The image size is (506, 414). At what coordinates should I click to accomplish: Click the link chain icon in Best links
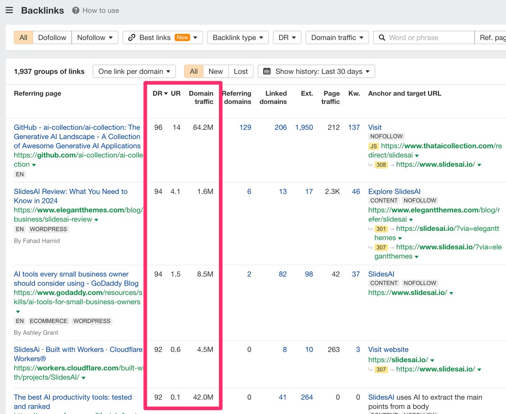132,38
